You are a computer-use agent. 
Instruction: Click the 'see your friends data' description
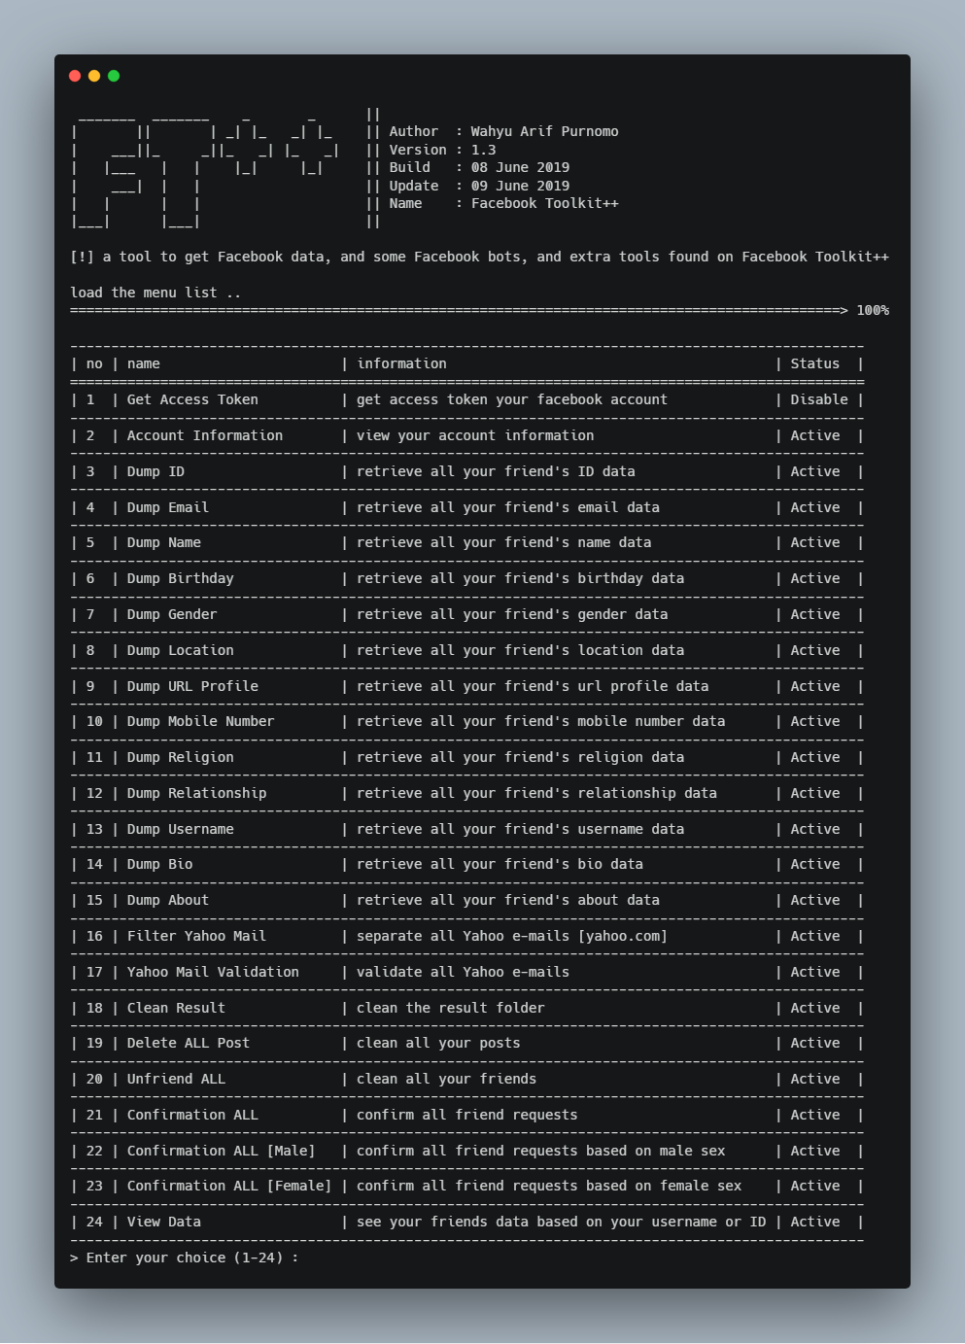pyautogui.click(x=562, y=1222)
